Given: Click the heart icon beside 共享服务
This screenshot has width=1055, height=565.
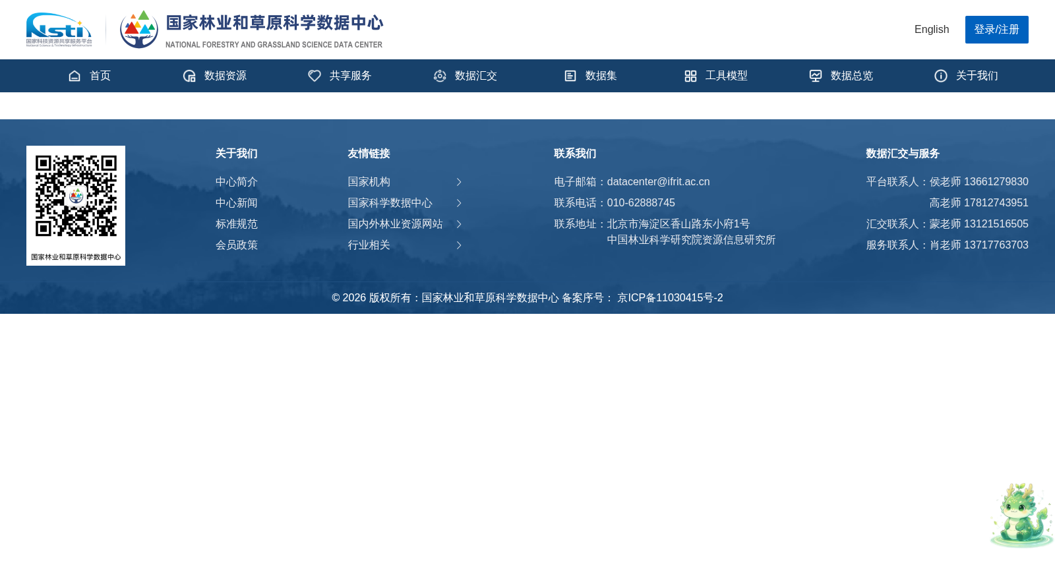Looking at the screenshot, I should click(315, 76).
